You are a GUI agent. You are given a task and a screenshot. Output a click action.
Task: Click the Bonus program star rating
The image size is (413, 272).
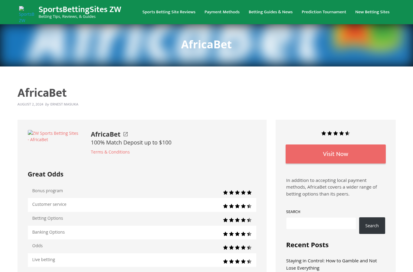click(x=237, y=193)
